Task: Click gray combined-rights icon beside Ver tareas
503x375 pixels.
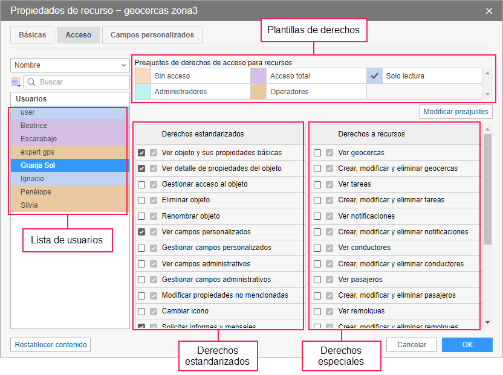Action: coord(329,185)
